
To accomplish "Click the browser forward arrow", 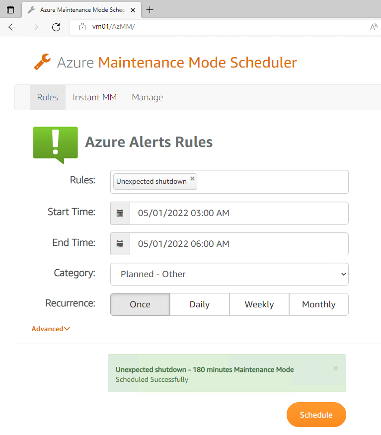I will click(x=34, y=27).
